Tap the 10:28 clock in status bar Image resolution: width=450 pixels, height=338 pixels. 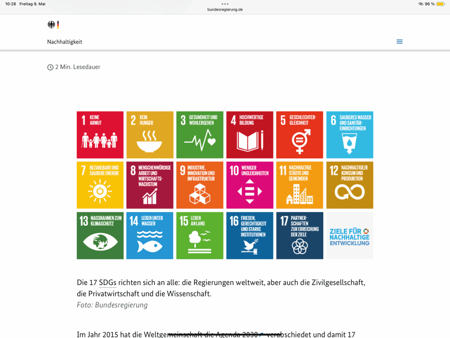(x=10, y=4)
